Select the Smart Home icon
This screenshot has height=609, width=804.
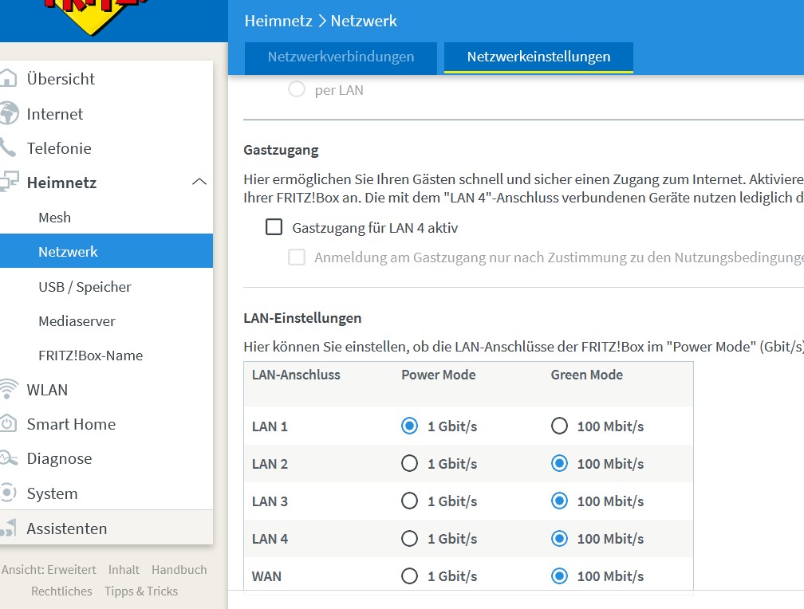pos(11,424)
